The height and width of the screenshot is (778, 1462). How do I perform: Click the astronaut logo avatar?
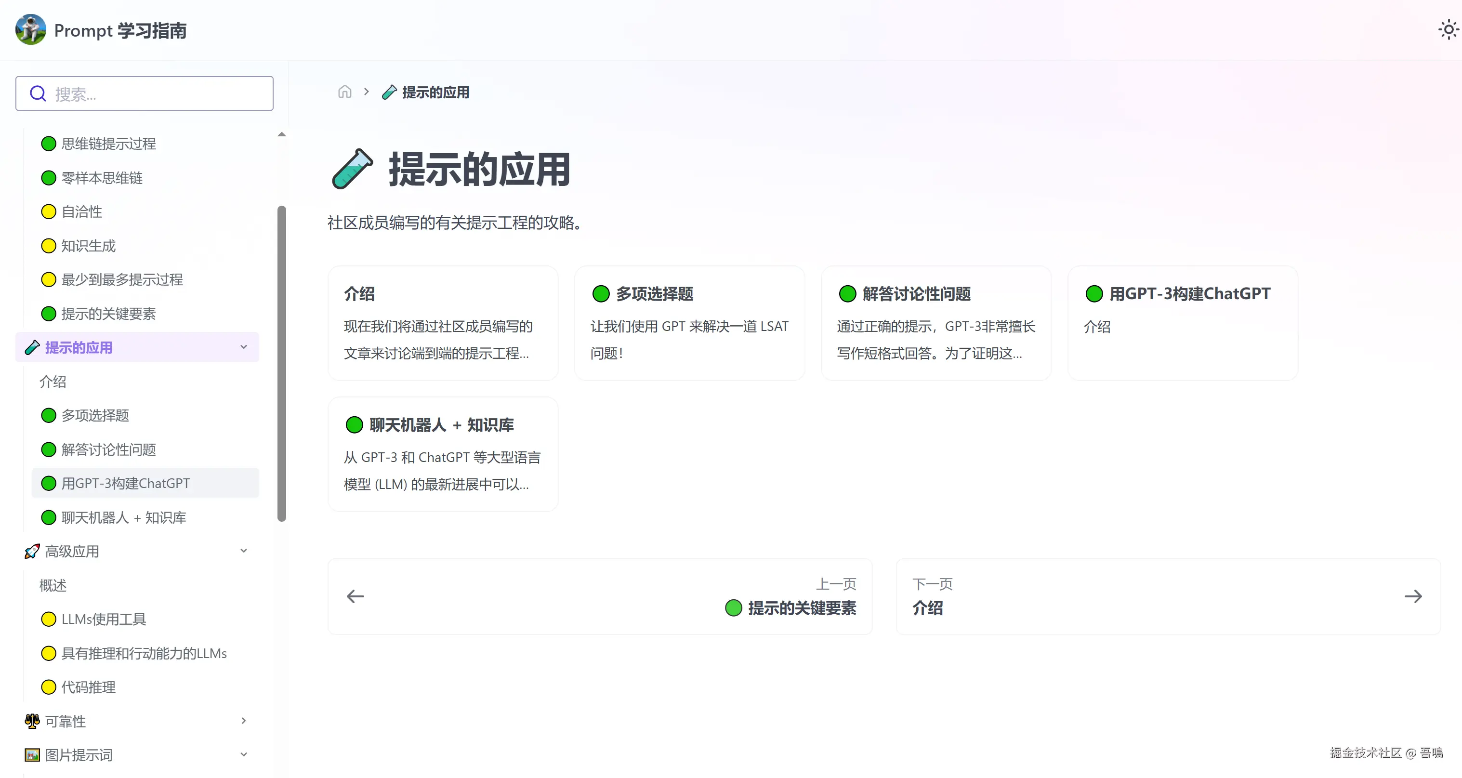(31, 29)
